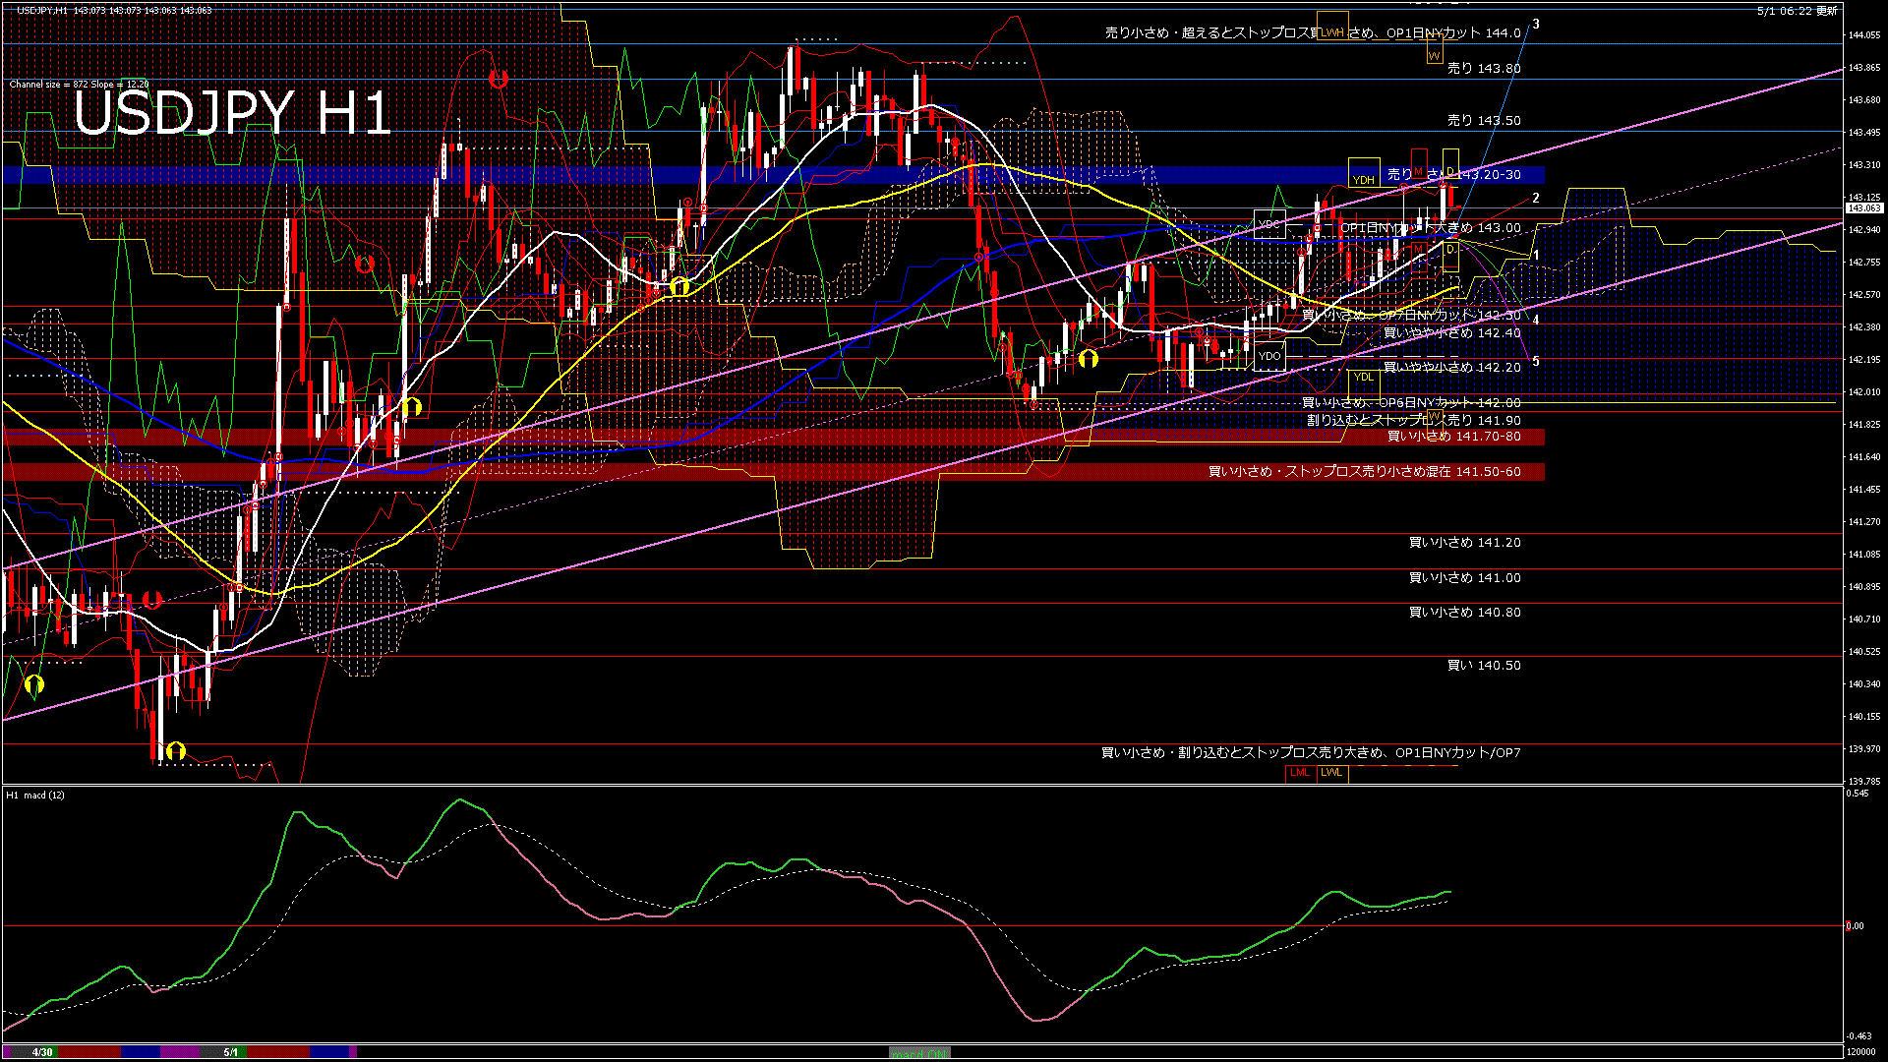Click the LML red box near bottom

[x=1300, y=773]
